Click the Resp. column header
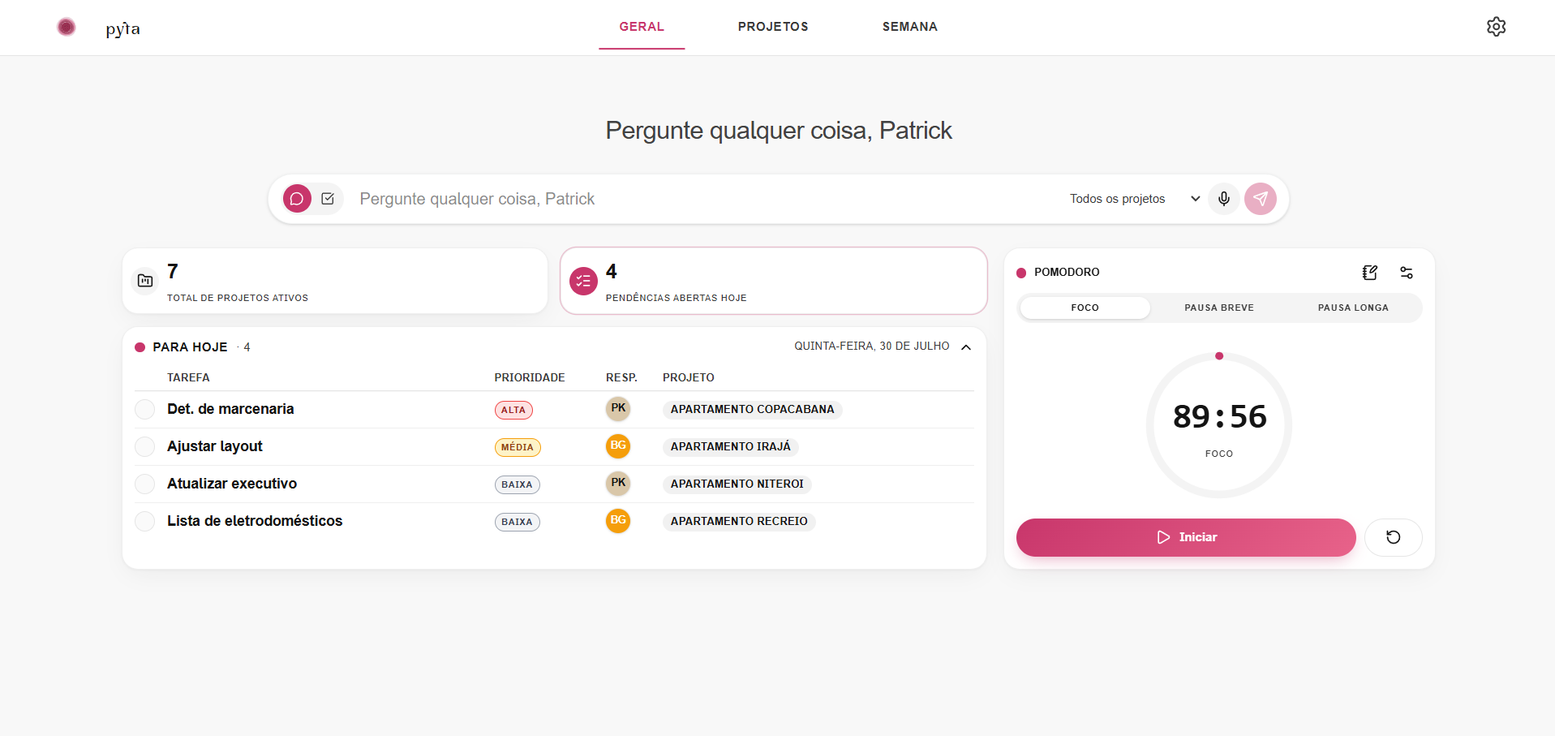This screenshot has height=736, width=1555. click(621, 377)
